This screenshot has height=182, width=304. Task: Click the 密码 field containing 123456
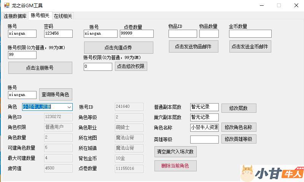pos(58,34)
